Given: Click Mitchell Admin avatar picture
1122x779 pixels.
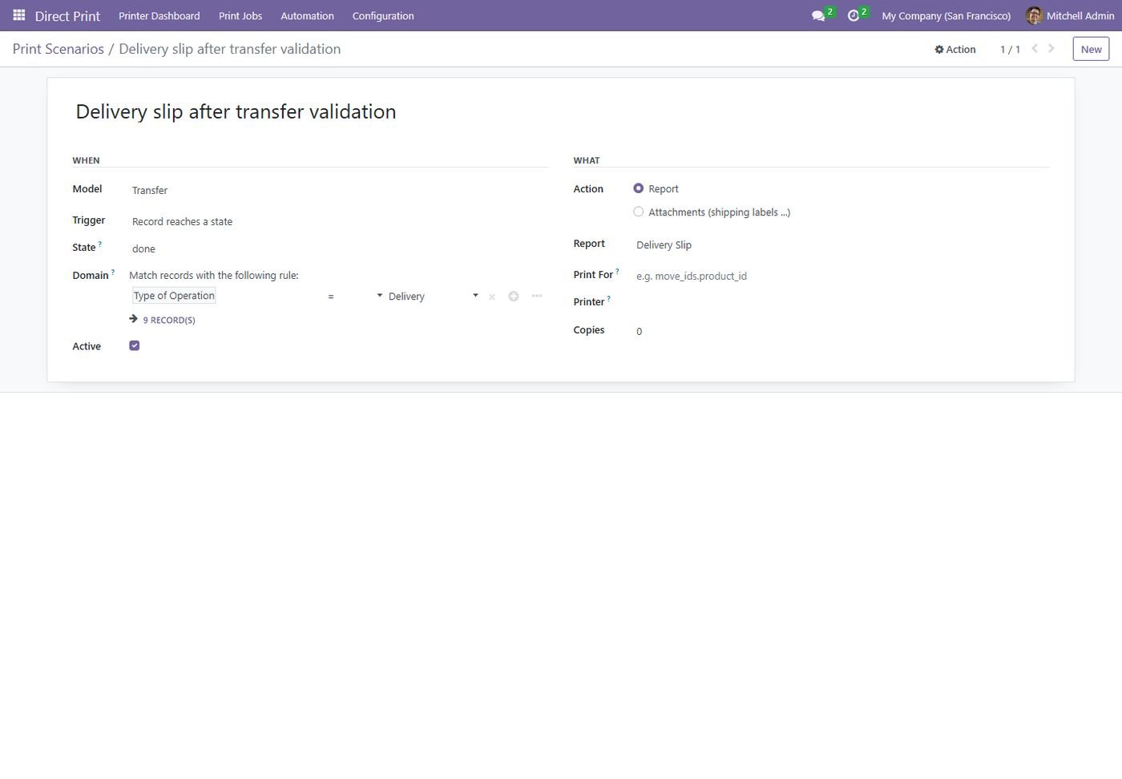Looking at the screenshot, I should coord(1034,15).
